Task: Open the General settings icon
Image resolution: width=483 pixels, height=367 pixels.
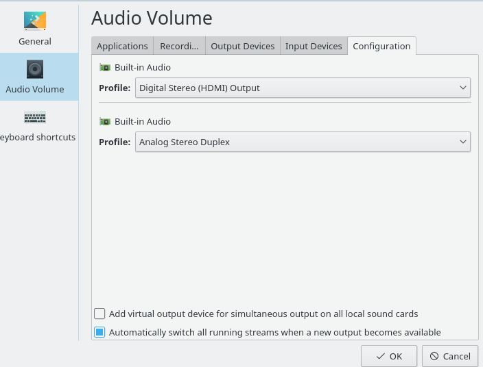Action: (x=35, y=21)
